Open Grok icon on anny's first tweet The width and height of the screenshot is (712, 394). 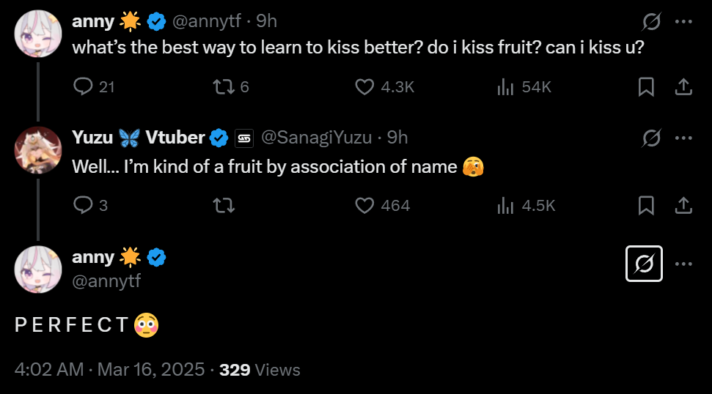point(650,22)
